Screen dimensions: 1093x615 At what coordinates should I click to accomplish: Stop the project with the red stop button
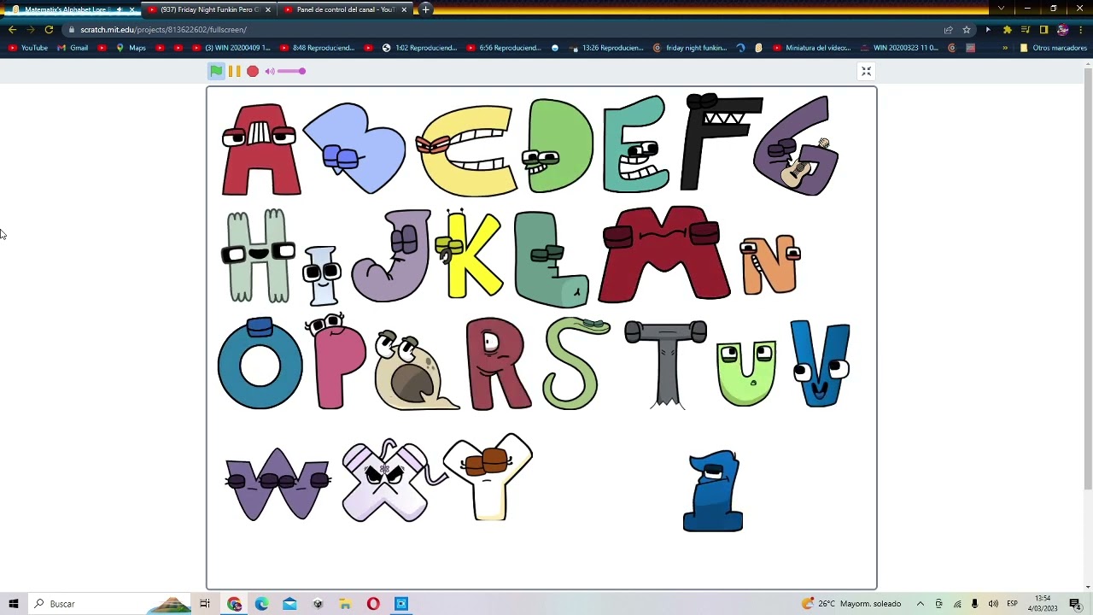pyautogui.click(x=253, y=72)
